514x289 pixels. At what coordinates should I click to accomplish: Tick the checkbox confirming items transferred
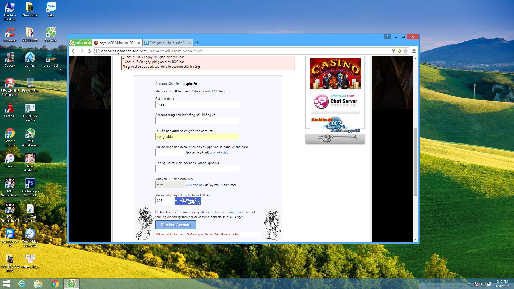point(157,212)
